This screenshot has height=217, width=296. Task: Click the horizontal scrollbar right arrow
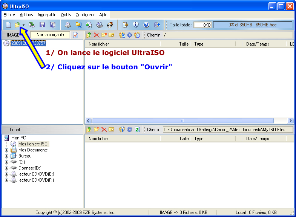pyautogui.click(x=290, y=121)
